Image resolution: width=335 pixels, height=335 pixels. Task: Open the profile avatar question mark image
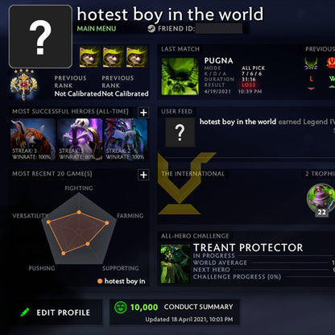(40, 36)
